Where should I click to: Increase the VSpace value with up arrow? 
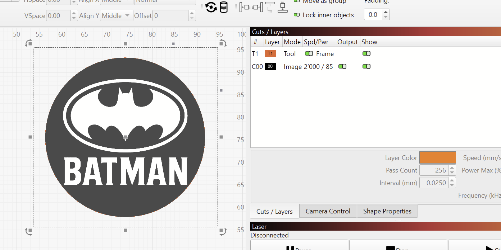point(74,14)
